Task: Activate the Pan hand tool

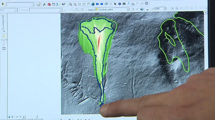Action: [x=88, y=4]
